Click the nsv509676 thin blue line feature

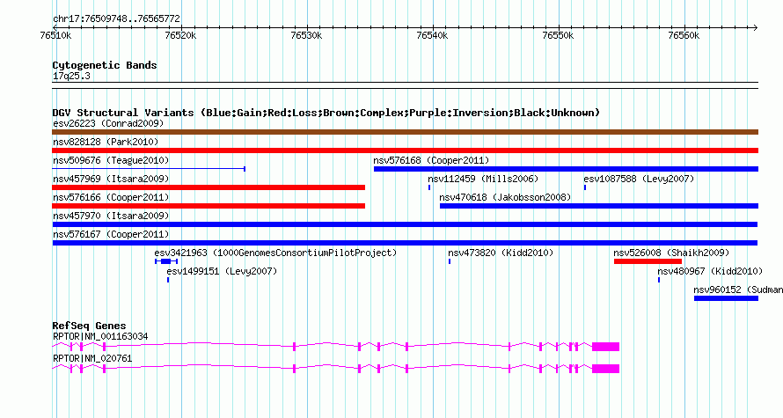(x=149, y=169)
